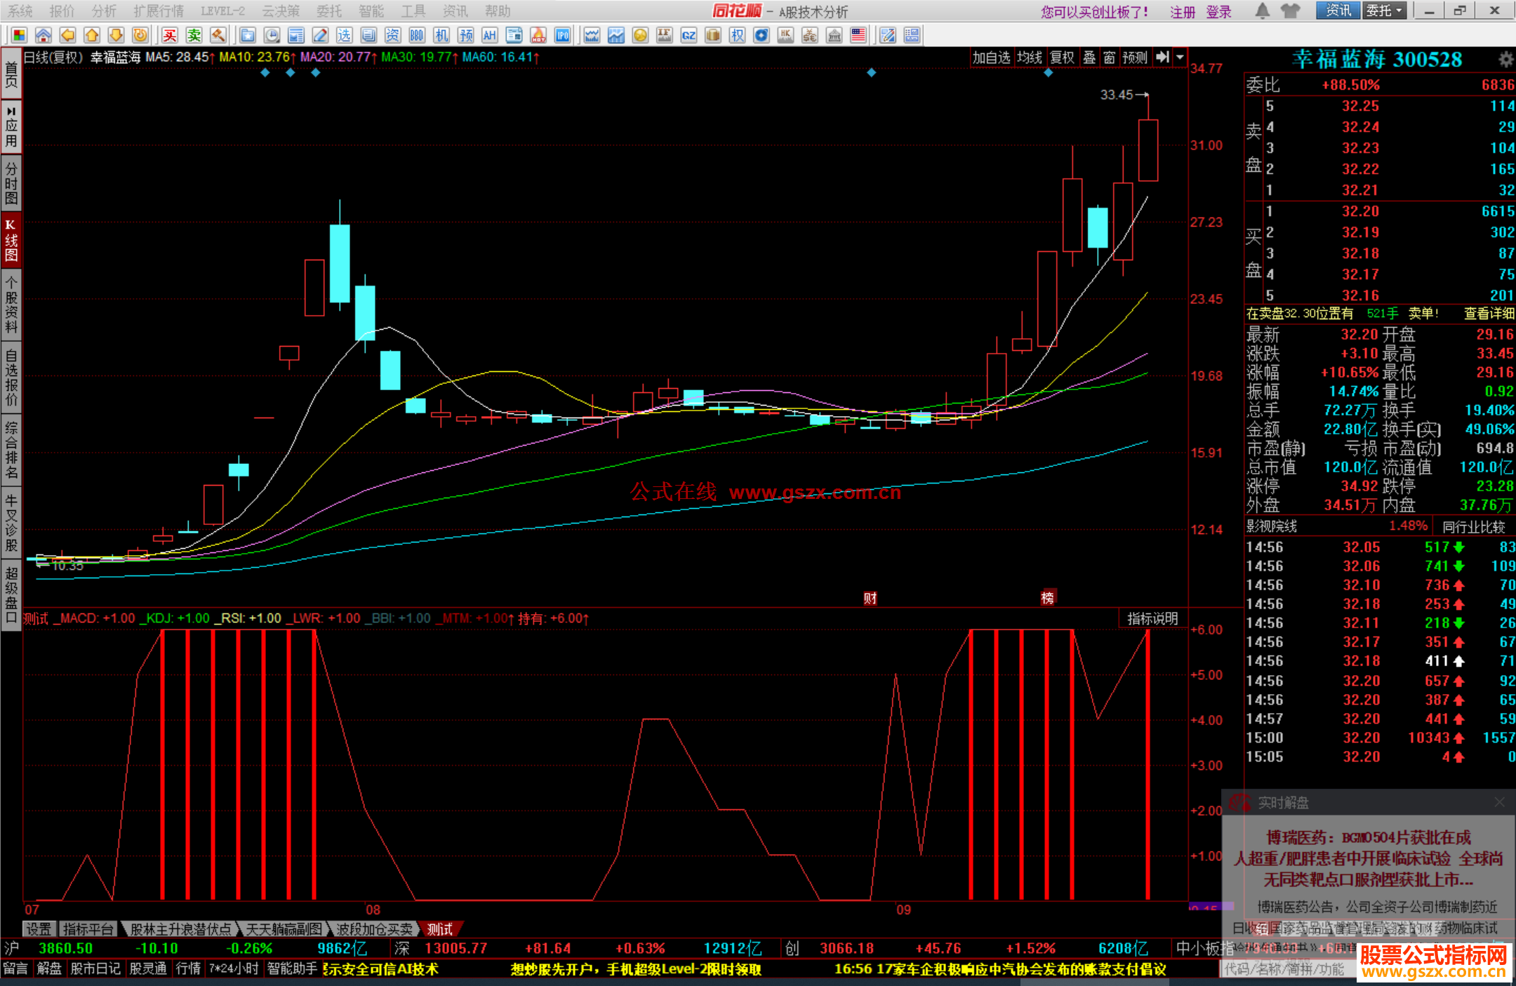Click the 注册 register link
1516x986 pixels.
point(1183,12)
